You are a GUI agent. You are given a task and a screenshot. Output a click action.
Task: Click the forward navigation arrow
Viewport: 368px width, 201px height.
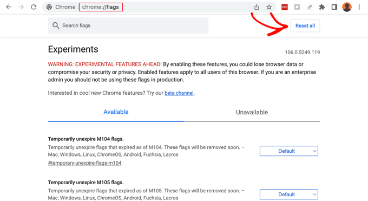click(21, 7)
